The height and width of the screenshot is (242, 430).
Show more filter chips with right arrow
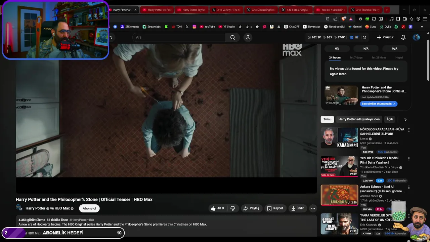coord(405,119)
